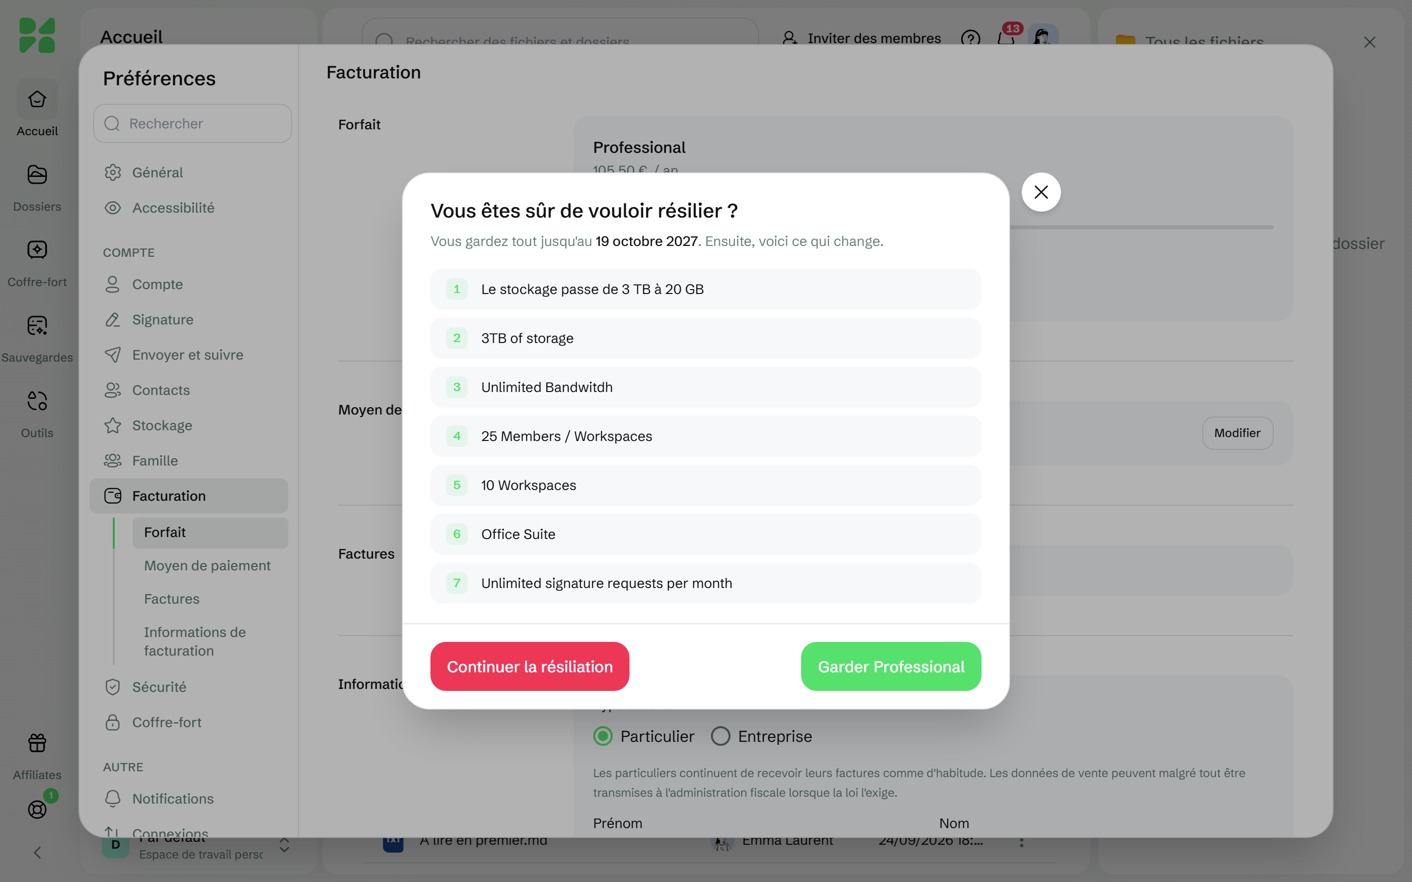Click the app logo

coord(37,36)
